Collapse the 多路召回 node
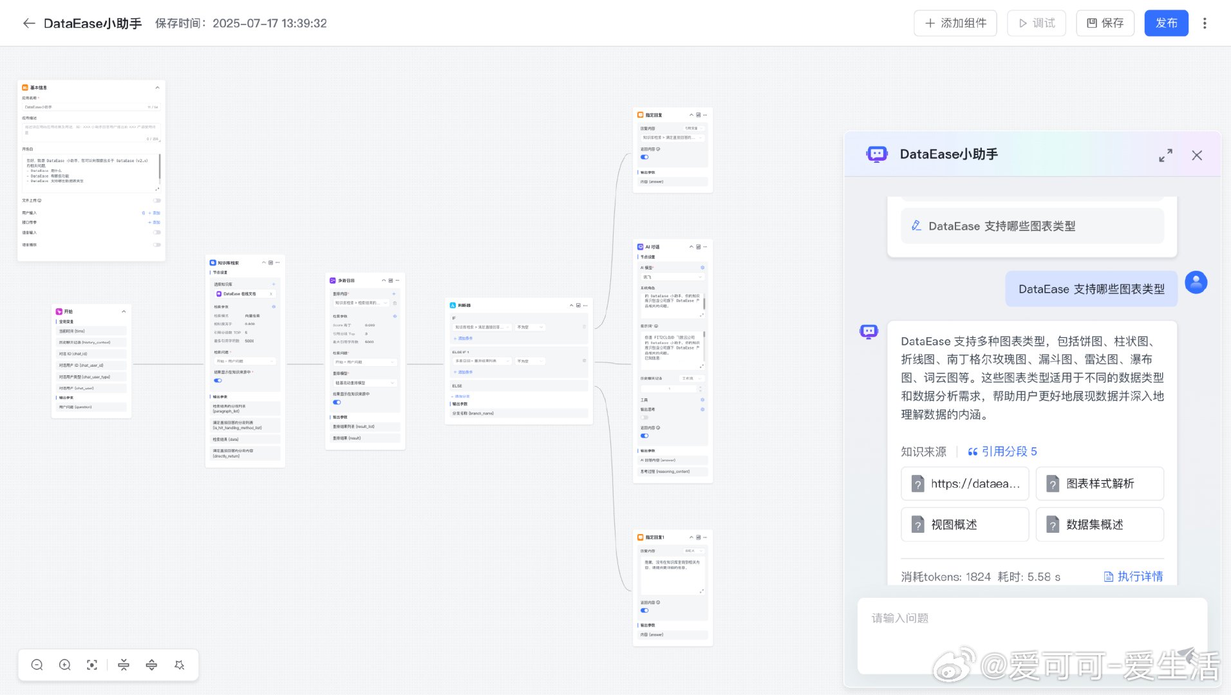Image resolution: width=1231 pixels, height=695 pixels. pyautogui.click(x=384, y=281)
